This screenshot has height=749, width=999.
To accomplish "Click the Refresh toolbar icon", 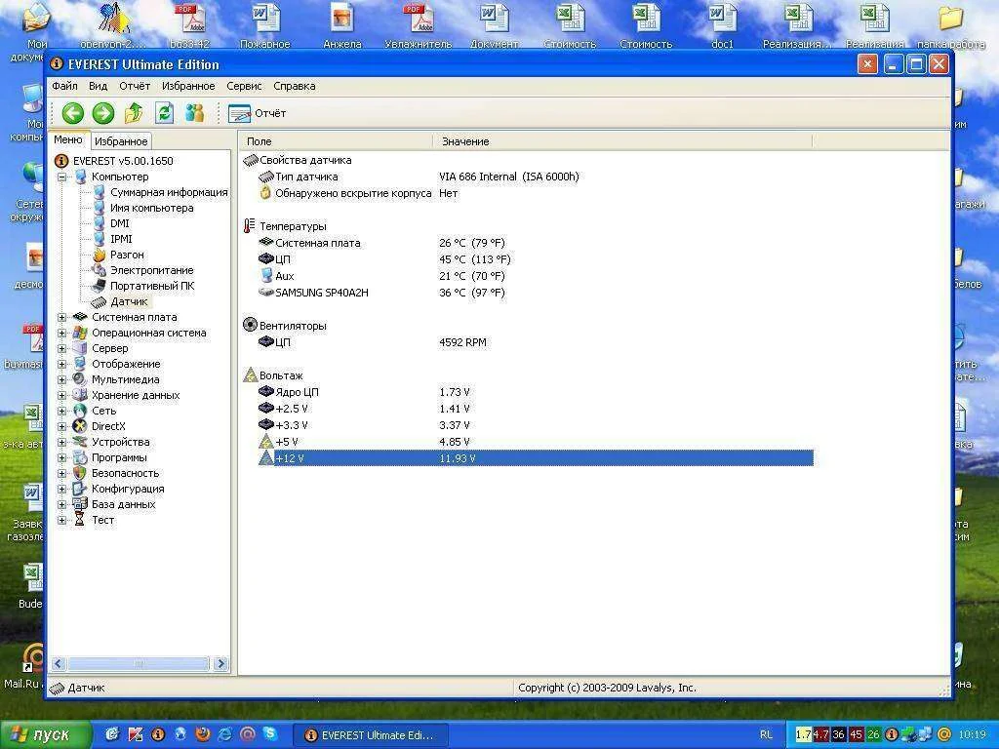I will point(164,113).
